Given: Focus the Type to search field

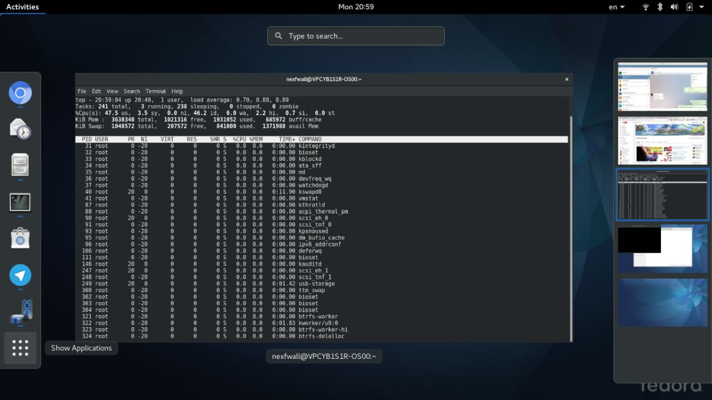Looking at the screenshot, I should click(x=356, y=36).
